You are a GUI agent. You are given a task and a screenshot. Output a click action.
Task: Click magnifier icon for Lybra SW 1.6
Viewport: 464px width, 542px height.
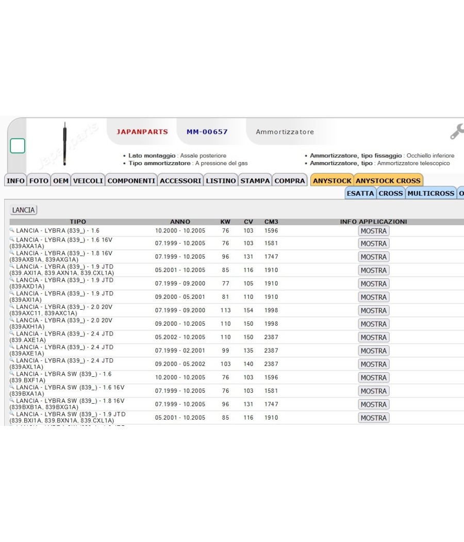[x=12, y=373]
